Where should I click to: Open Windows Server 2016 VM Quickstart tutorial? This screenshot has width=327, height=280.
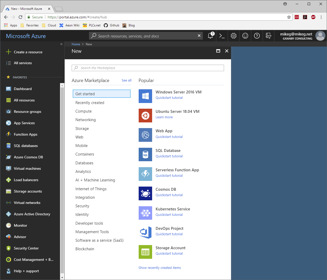(169, 98)
